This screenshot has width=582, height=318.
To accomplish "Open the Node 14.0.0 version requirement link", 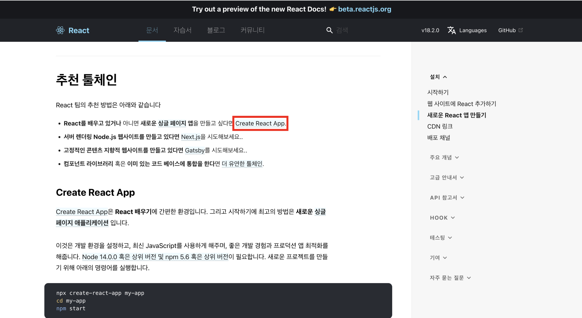I will (155, 257).
